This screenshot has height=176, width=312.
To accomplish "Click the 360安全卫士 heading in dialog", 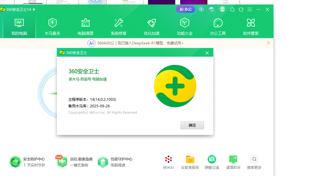I will click(x=84, y=71).
